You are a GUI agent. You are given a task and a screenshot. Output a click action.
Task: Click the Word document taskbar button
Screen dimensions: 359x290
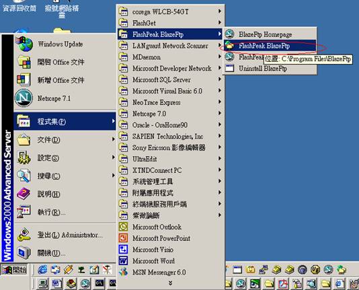[56, 284]
